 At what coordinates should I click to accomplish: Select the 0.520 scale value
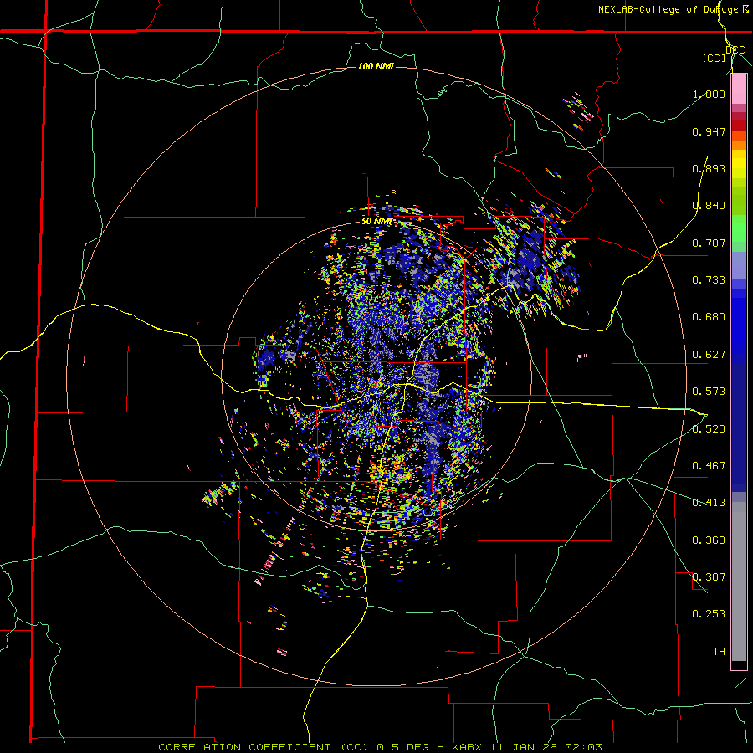[709, 429]
